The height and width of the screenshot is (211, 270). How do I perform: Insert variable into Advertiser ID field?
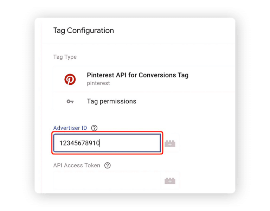170,143
